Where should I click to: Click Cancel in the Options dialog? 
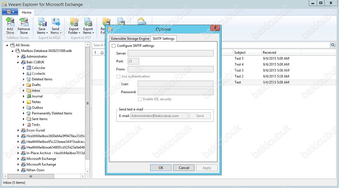(184, 168)
